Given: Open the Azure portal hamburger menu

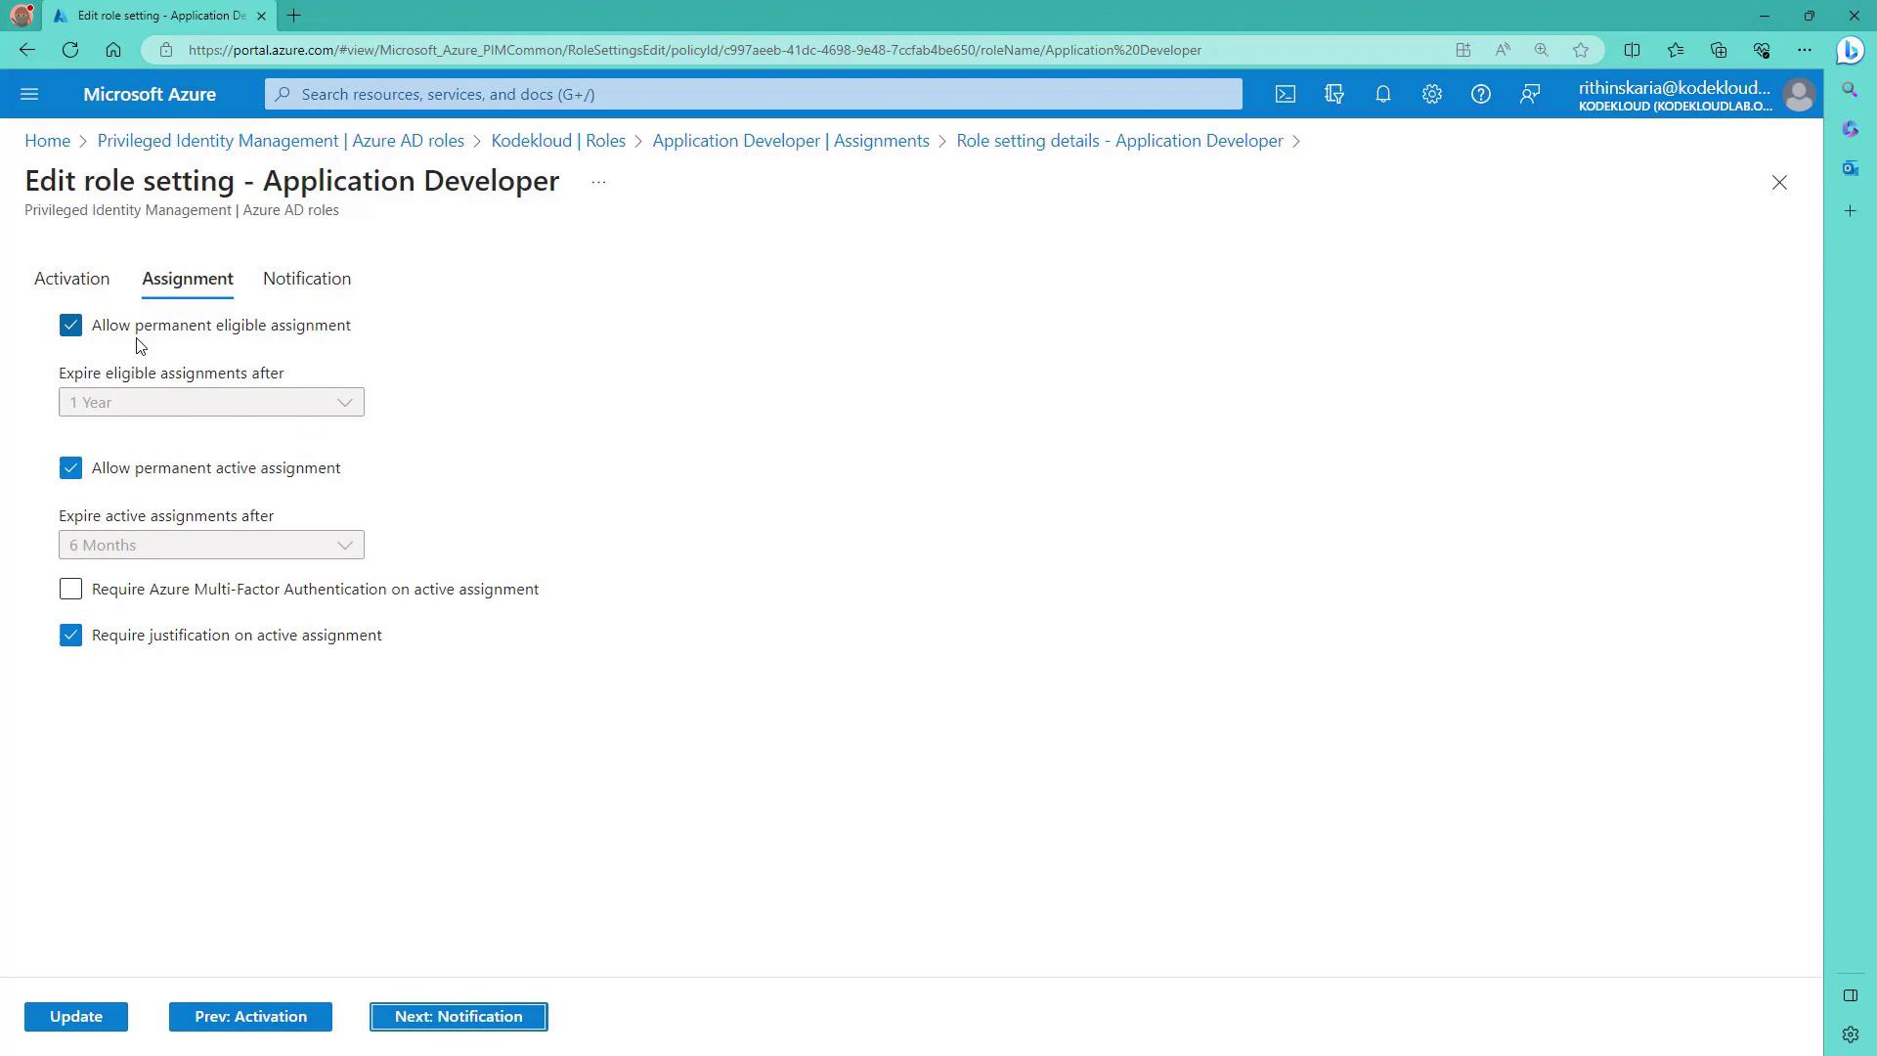Looking at the screenshot, I should coord(29,94).
